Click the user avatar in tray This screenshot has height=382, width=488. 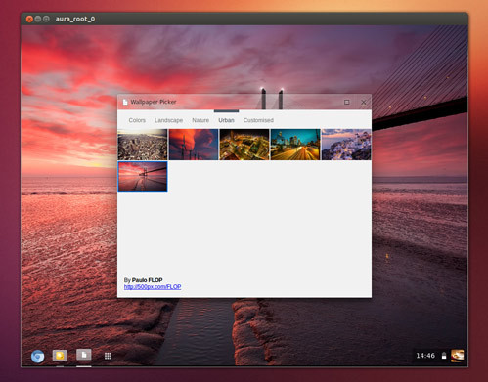pos(457,356)
